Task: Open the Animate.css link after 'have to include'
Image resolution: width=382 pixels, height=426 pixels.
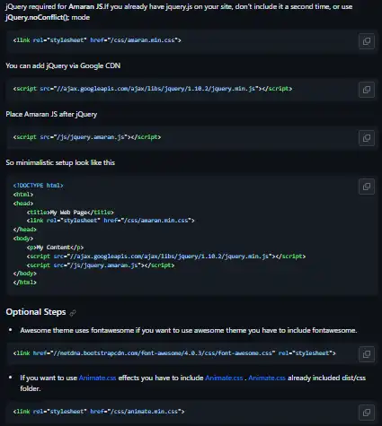Action: [x=224, y=378]
